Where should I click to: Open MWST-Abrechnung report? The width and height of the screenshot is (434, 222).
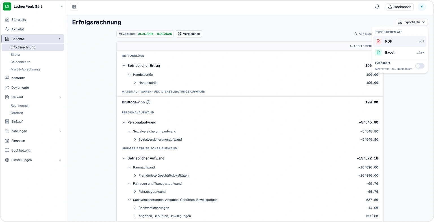click(x=33, y=69)
